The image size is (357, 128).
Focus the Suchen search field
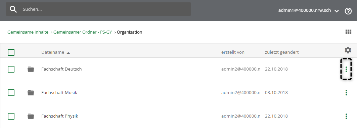[x=98, y=9]
